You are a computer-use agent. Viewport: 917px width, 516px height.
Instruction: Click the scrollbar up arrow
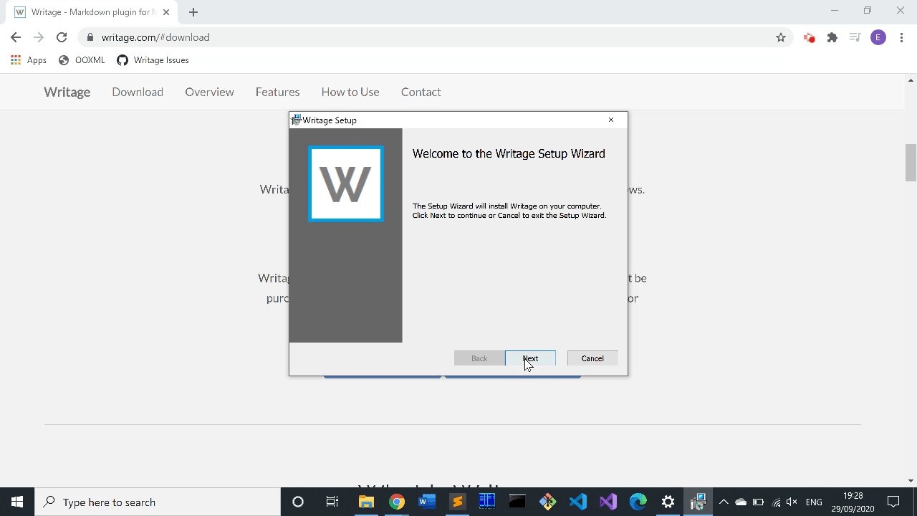pos(911,80)
